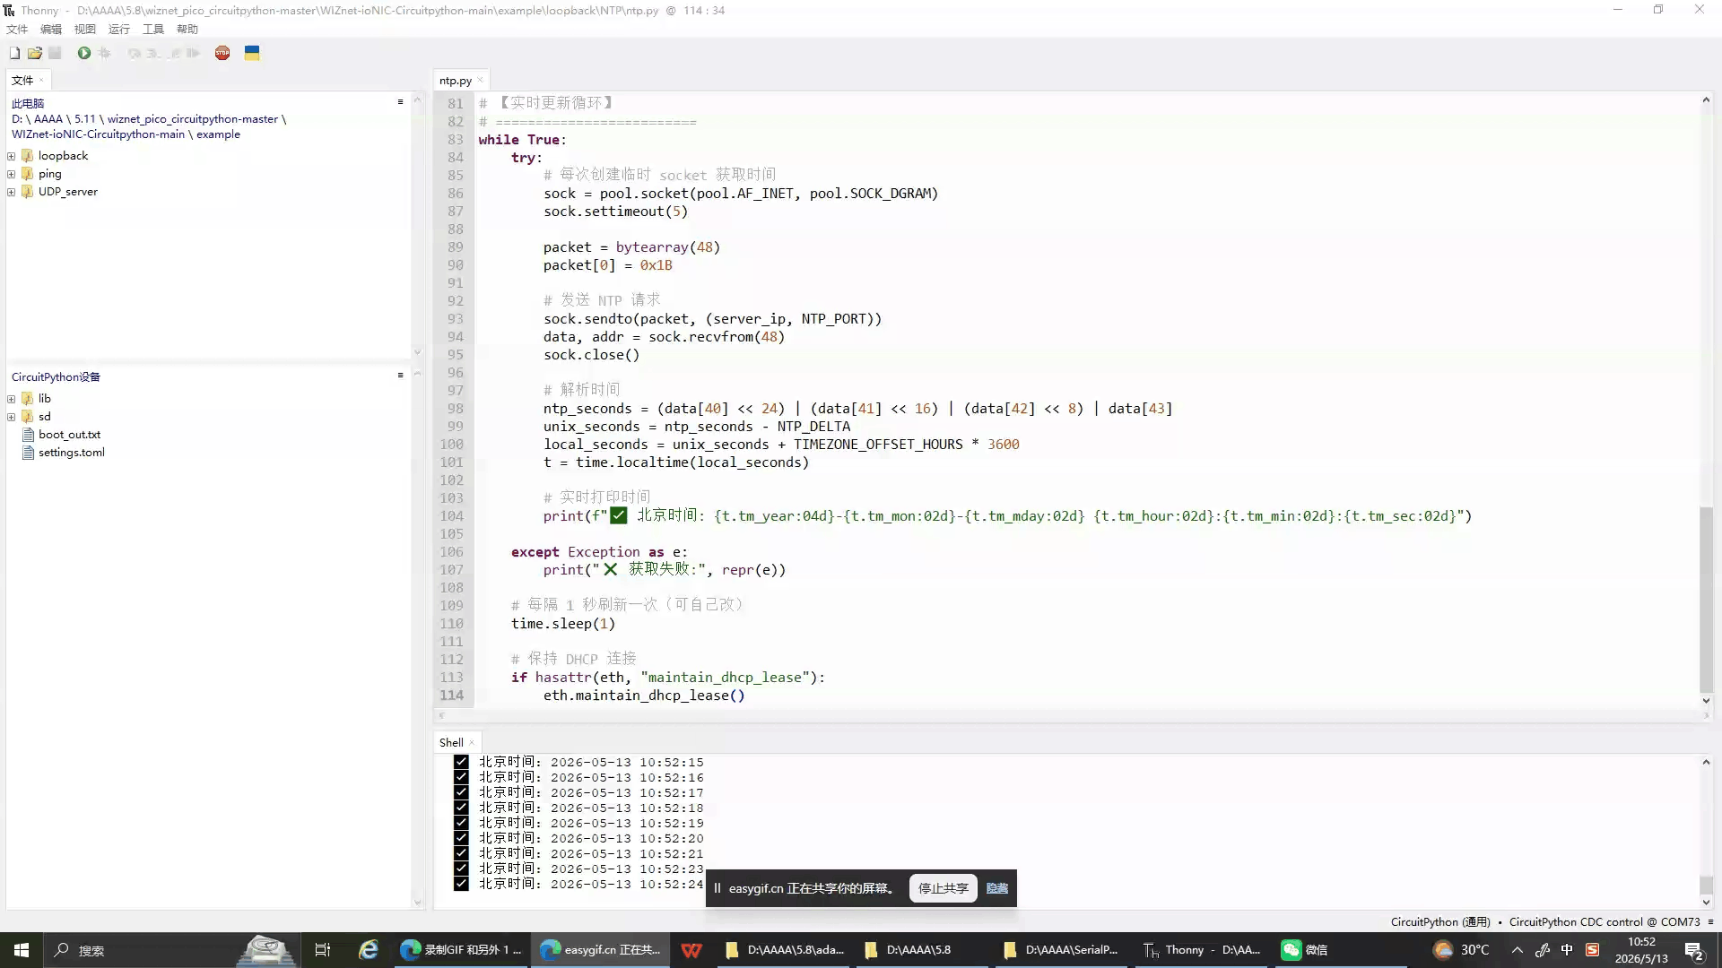Click 停止共享 to stop screen sharing
The width and height of the screenshot is (1722, 968).
[x=943, y=888]
